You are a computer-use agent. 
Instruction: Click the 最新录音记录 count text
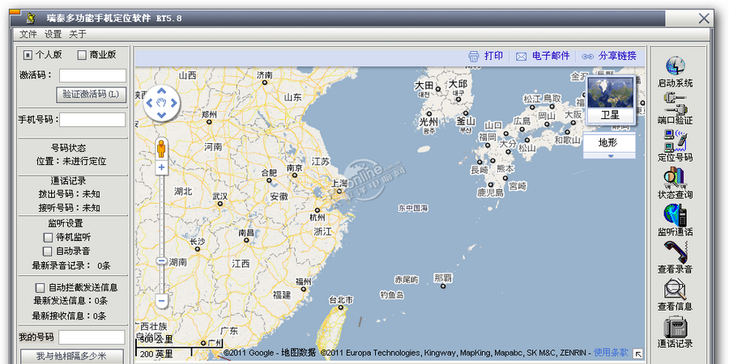point(71,266)
